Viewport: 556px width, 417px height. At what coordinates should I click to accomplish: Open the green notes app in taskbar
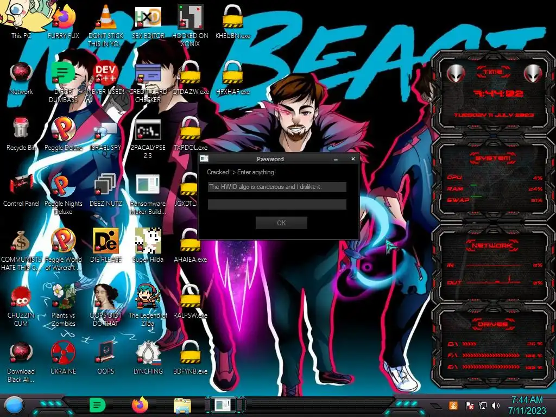pos(98,405)
